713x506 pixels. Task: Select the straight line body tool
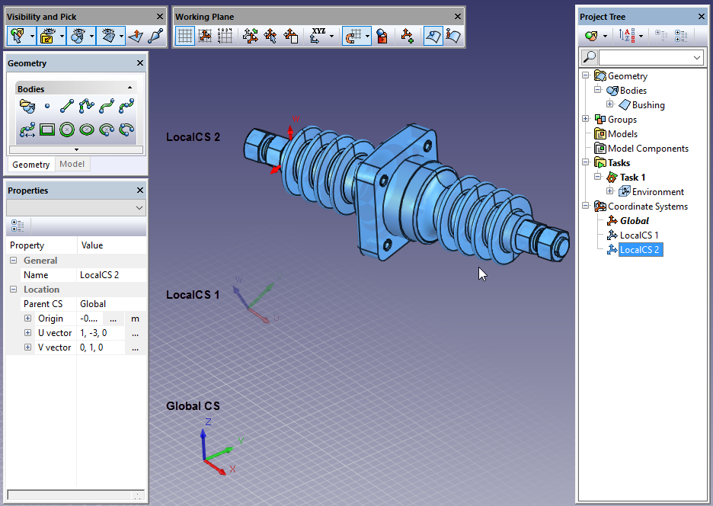point(67,106)
